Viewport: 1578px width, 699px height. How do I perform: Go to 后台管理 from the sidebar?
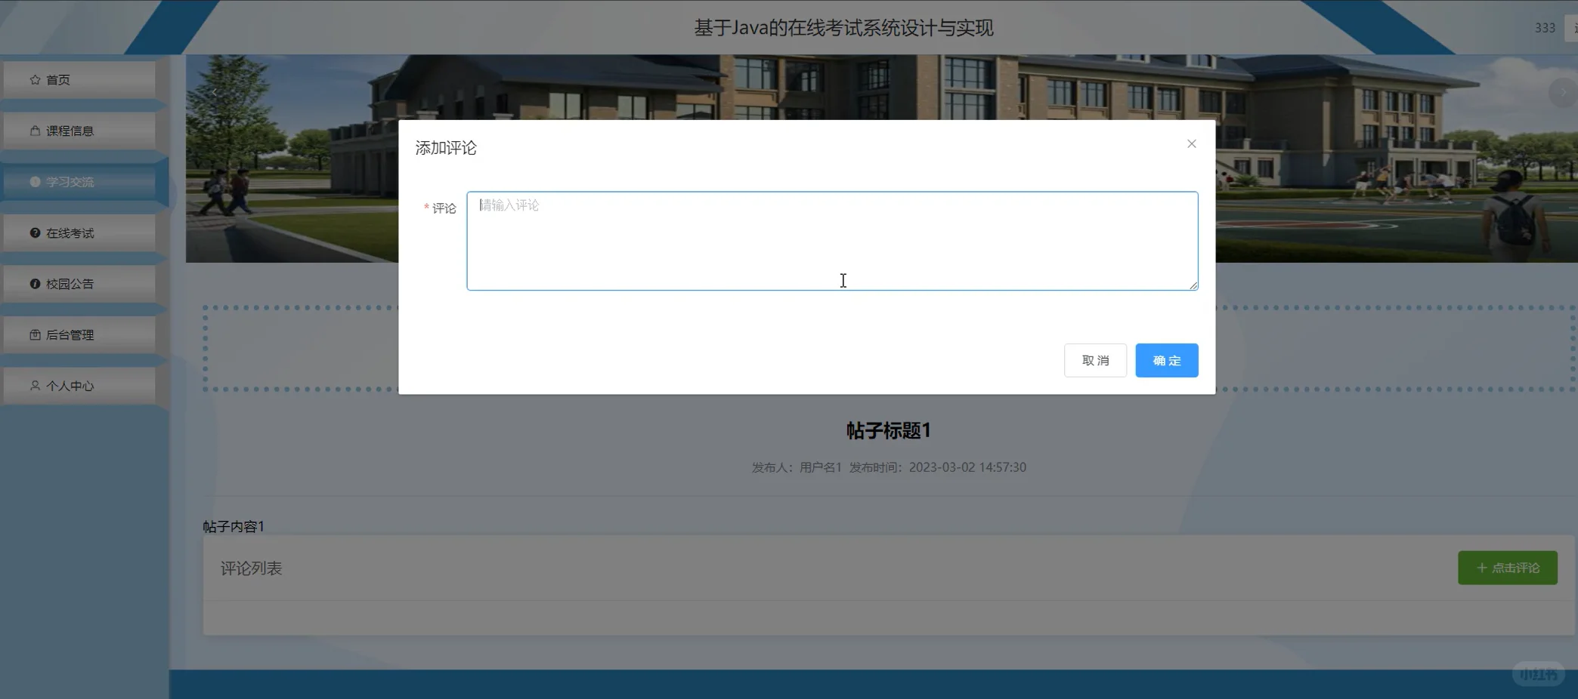coord(70,334)
